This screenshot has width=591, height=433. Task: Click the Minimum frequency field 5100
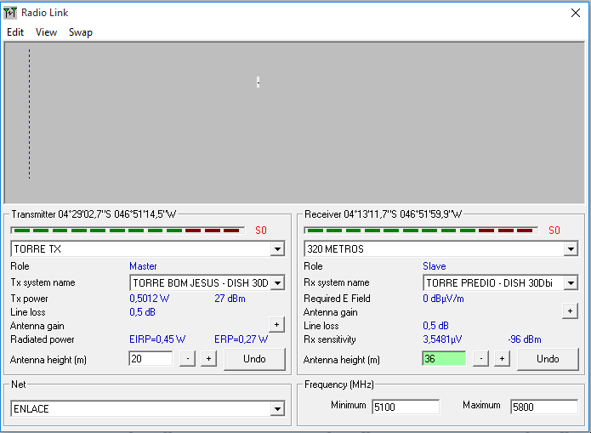click(x=406, y=407)
